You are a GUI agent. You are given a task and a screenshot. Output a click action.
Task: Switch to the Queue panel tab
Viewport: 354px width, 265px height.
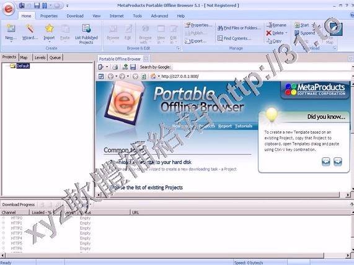55,58
